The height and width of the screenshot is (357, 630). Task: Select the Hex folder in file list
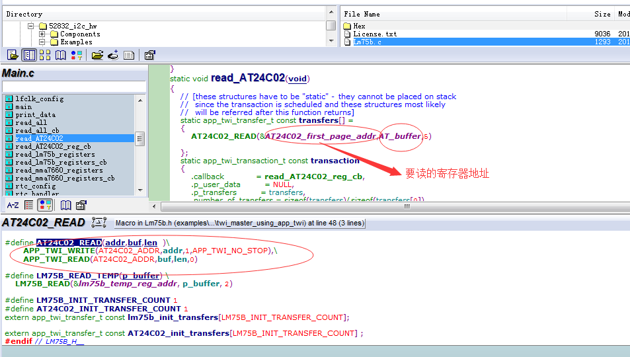359,26
